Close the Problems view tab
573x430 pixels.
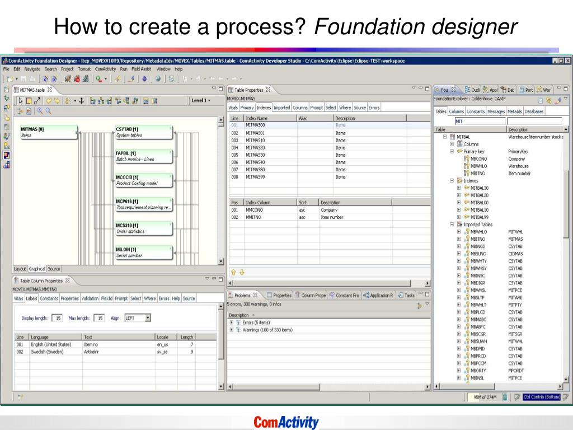[x=255, y=295]
